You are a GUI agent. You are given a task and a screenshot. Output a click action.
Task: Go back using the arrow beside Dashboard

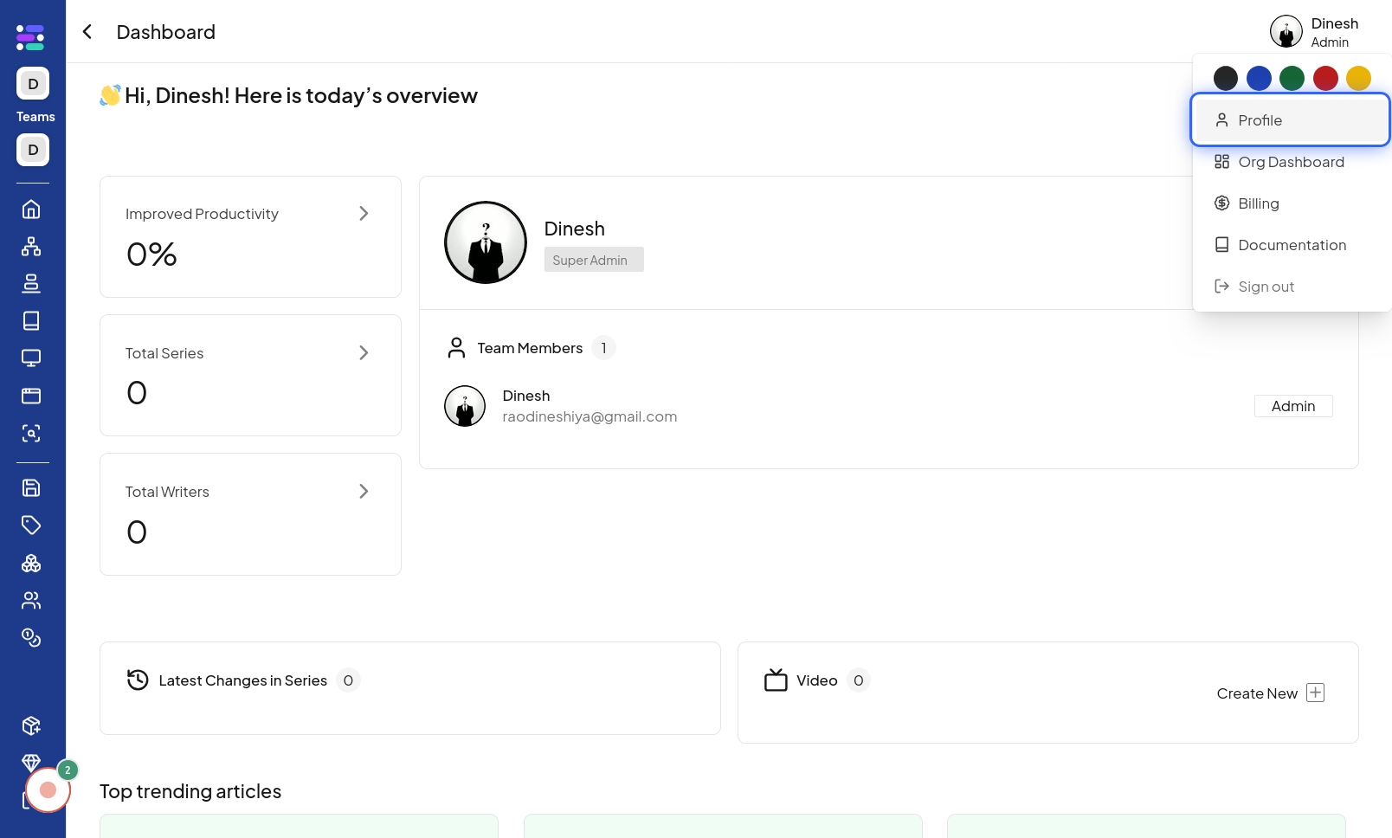point(87,32)
